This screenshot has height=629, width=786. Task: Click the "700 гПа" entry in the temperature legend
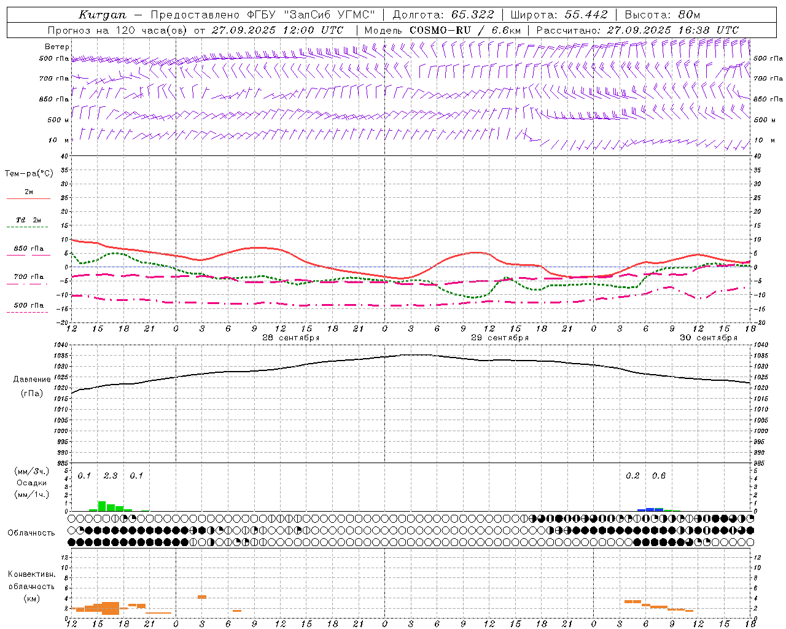click(28, 277)
